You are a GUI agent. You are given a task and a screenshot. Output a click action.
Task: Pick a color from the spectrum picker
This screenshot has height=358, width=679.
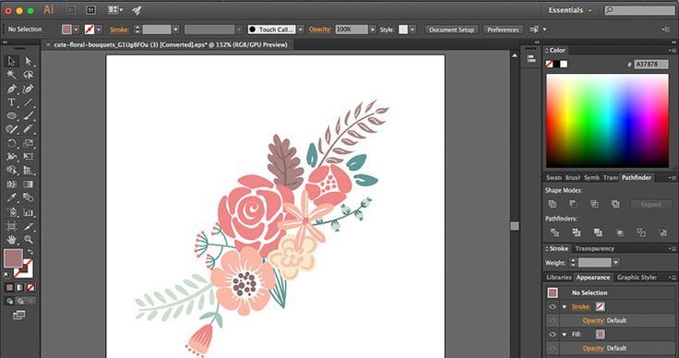pyautogui.click(x=607, y=121)
